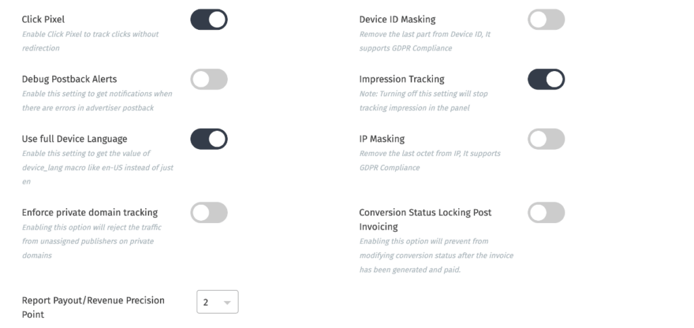
Task: Click the Device ID Masking heading
Action: (397, 20)
